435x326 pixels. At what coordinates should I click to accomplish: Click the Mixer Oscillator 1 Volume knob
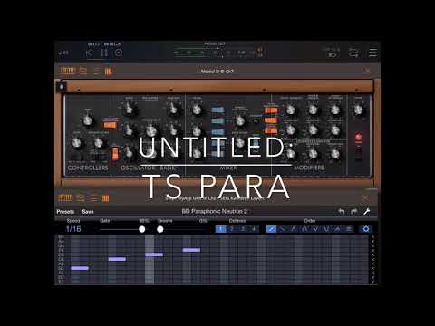pos(197,110)
